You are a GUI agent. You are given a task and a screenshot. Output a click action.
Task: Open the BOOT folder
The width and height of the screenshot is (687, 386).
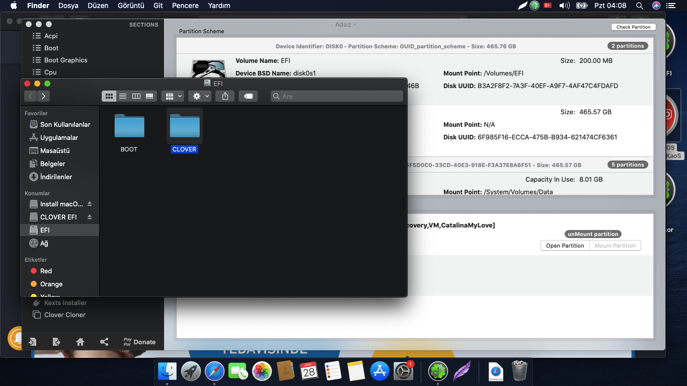point(129,126)
